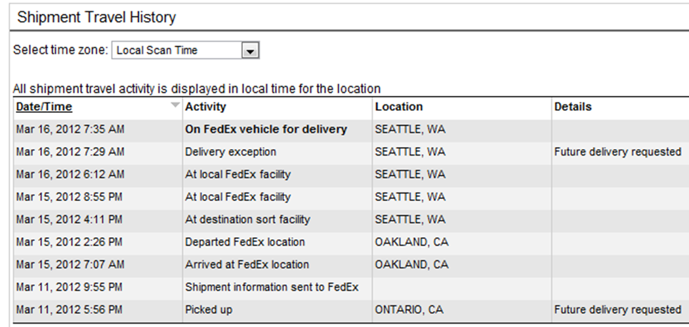Click the Local Scan Time combo box

(x=178, y=51)
